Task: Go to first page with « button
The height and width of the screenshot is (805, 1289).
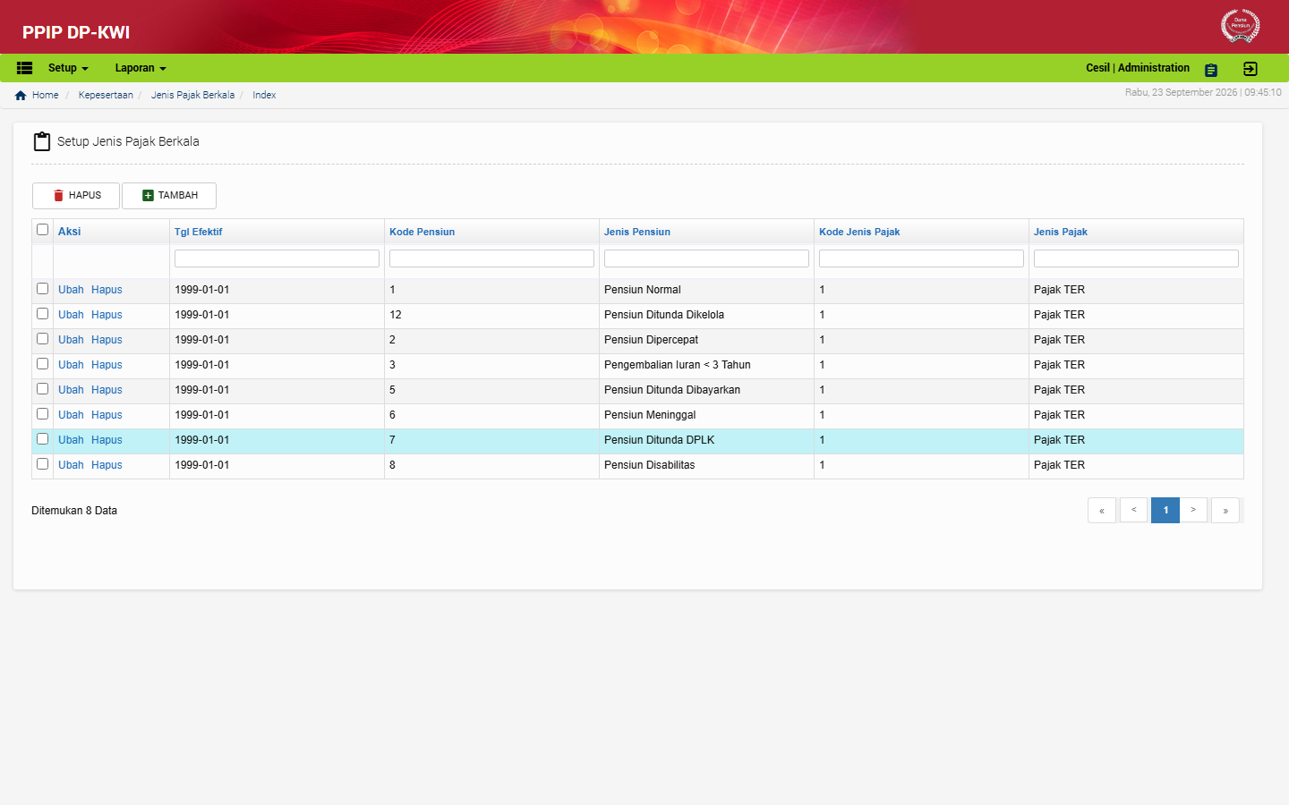Action: point(1102,510)
